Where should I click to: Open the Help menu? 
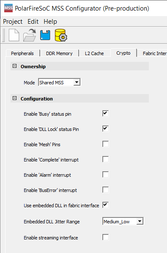[x=50, y=22]
